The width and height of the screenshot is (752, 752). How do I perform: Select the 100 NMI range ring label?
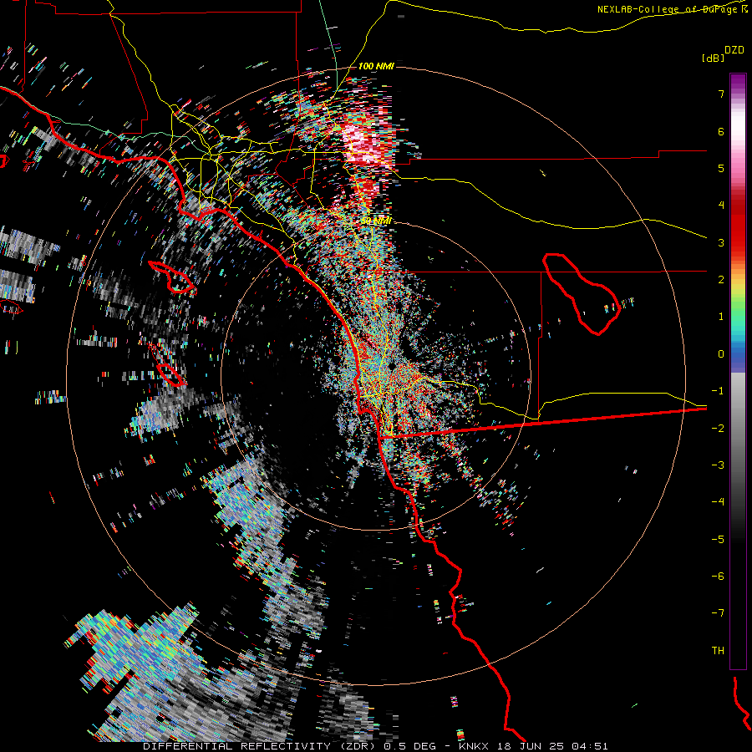pos(376,66)
